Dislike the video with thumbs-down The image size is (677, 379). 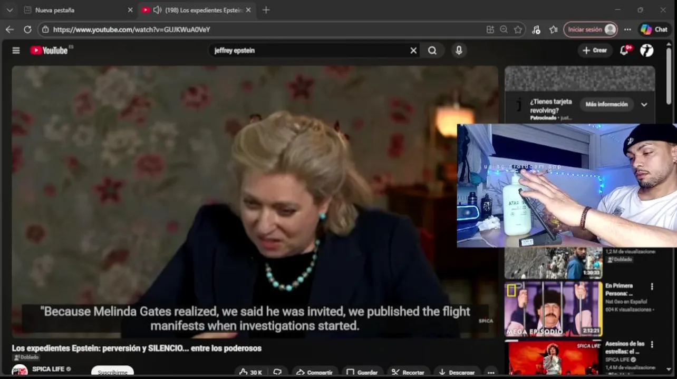[277, 372]
